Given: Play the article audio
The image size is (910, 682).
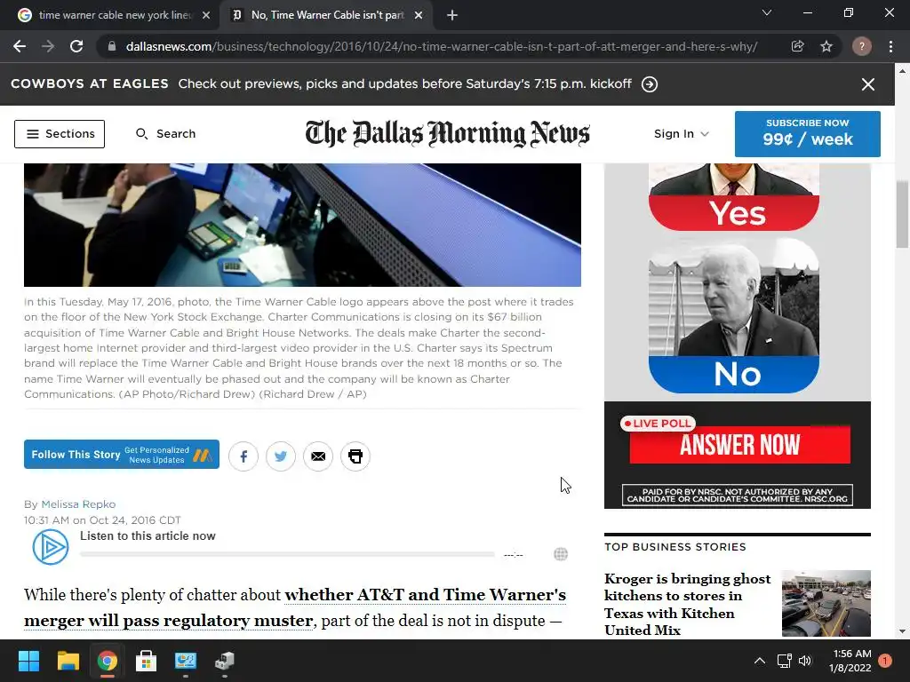Looking at the screenshot, I should (x=51, y=547).
